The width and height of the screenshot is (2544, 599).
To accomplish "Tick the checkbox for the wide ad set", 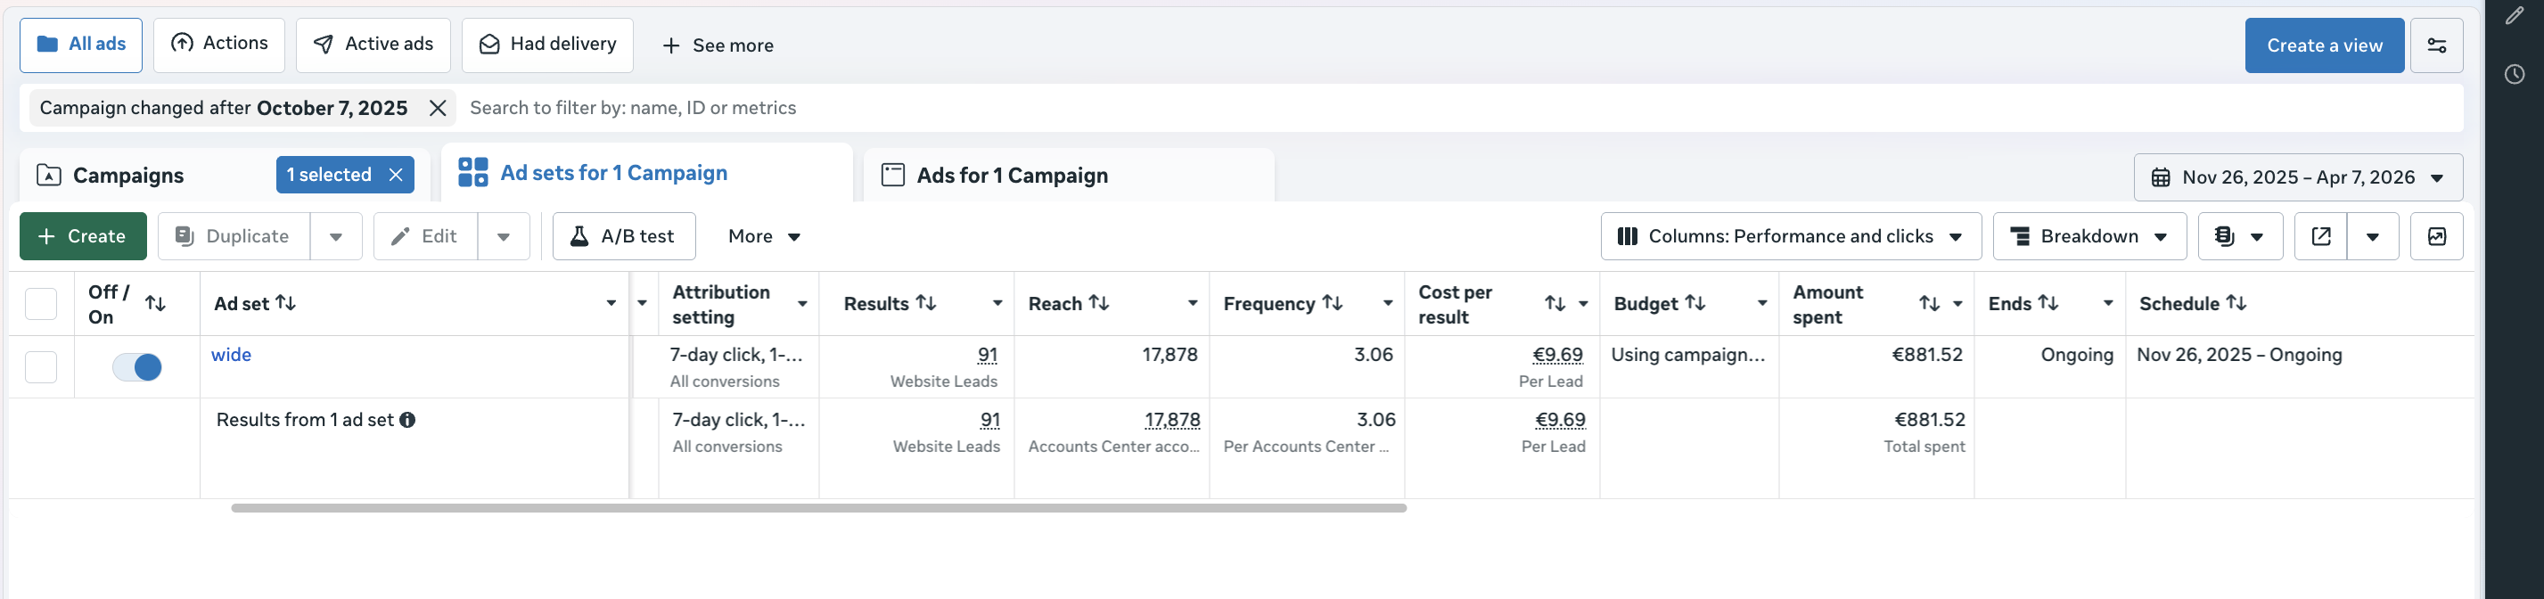I will (40, 367).
